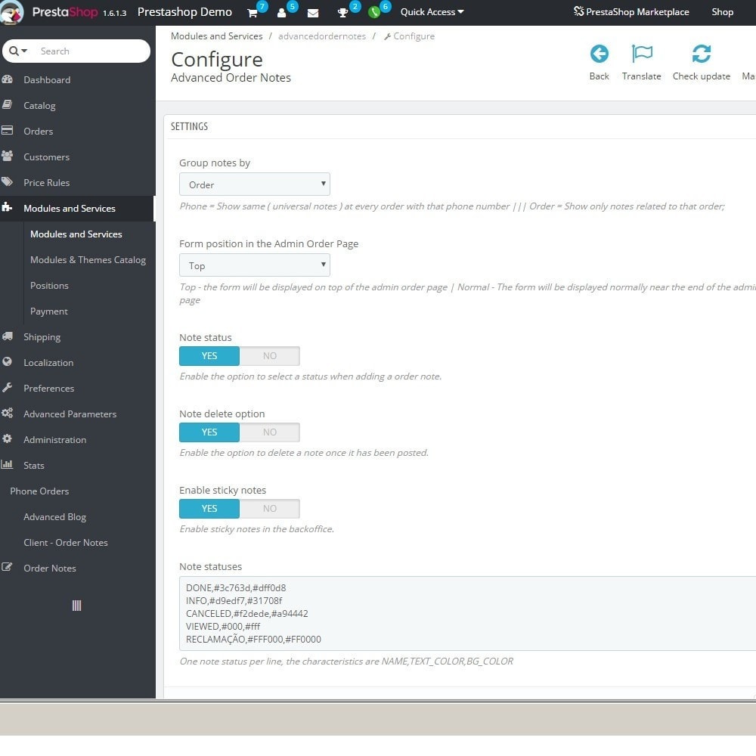Open the shopping cart orders notification icon
This screenshot has height=756, width=756.
point(253,13)
